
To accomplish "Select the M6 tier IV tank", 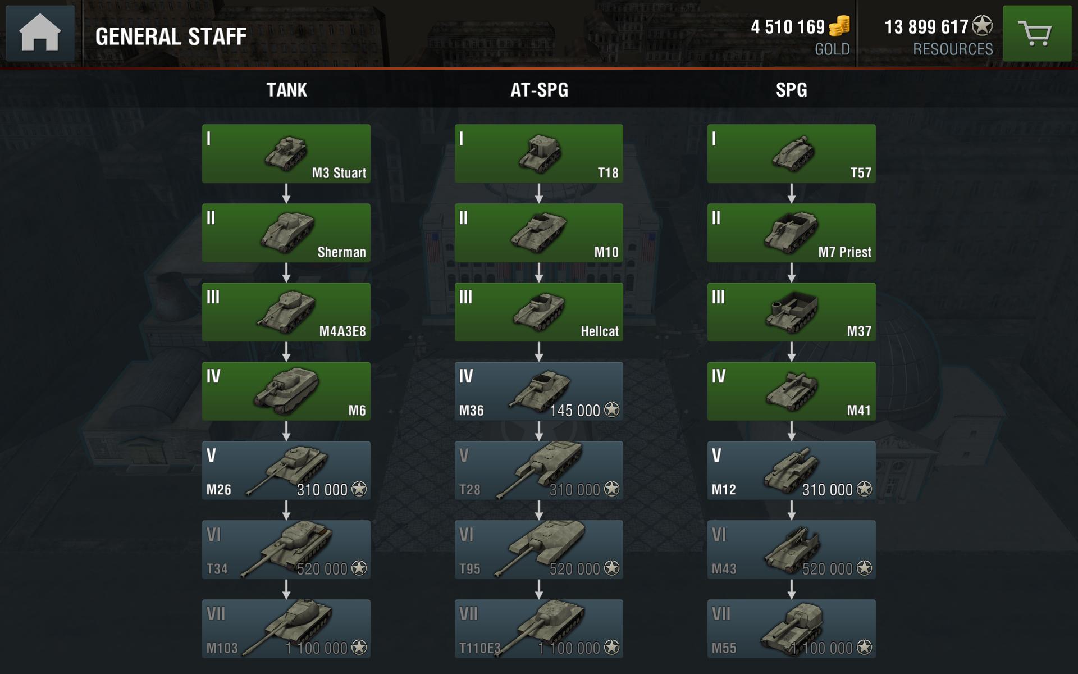I will click(286, 391).
